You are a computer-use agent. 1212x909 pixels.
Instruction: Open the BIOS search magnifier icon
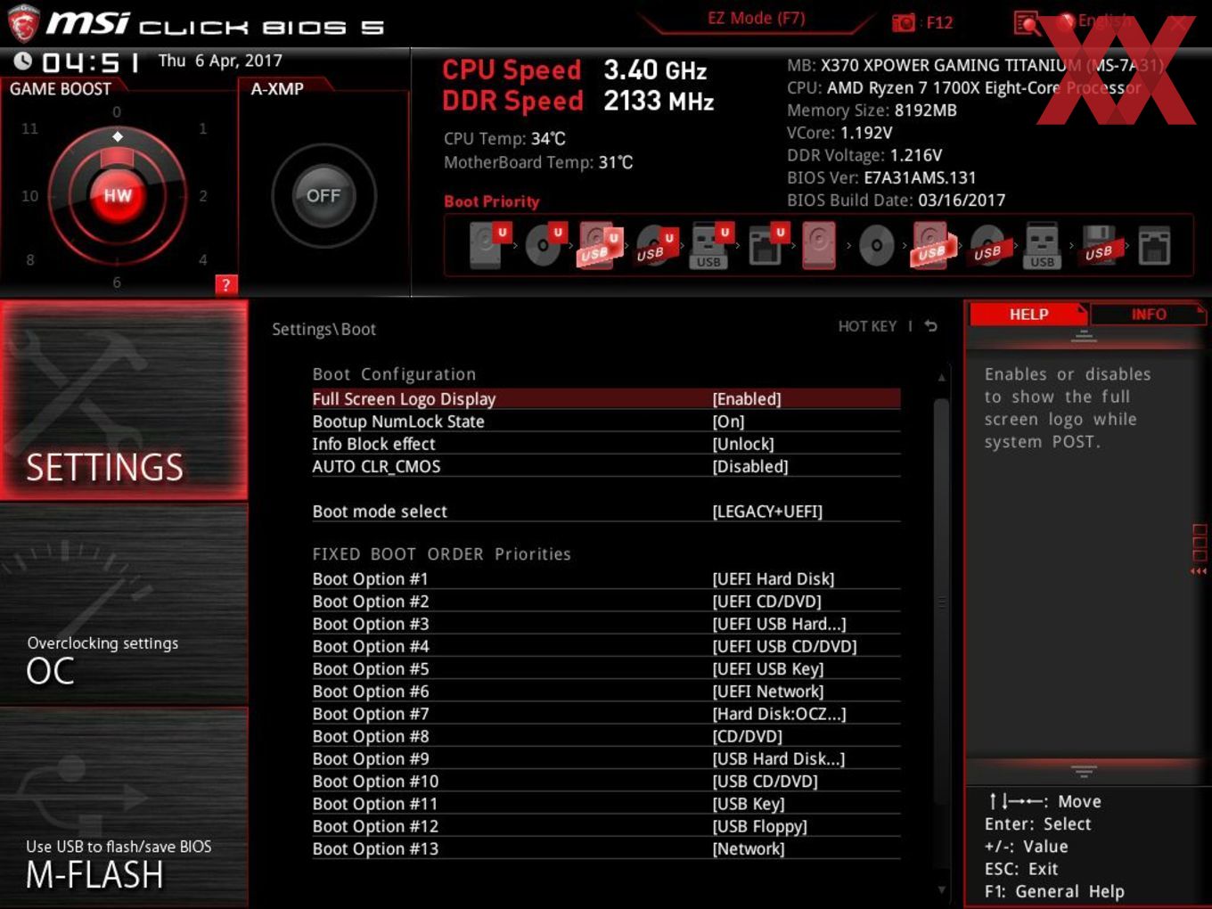[x=1027, y=23]
